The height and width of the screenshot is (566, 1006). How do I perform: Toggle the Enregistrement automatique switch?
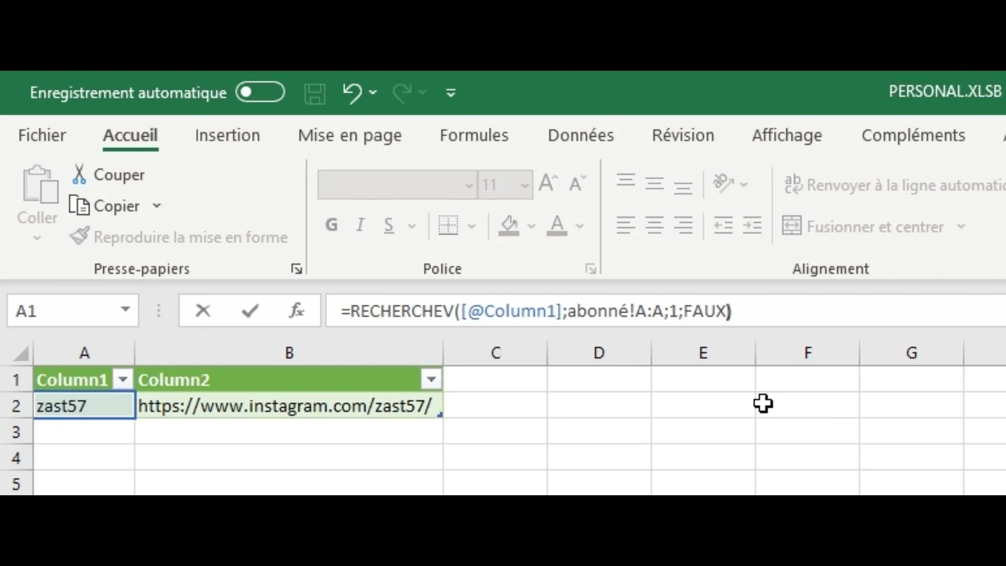tap(260, 92)
